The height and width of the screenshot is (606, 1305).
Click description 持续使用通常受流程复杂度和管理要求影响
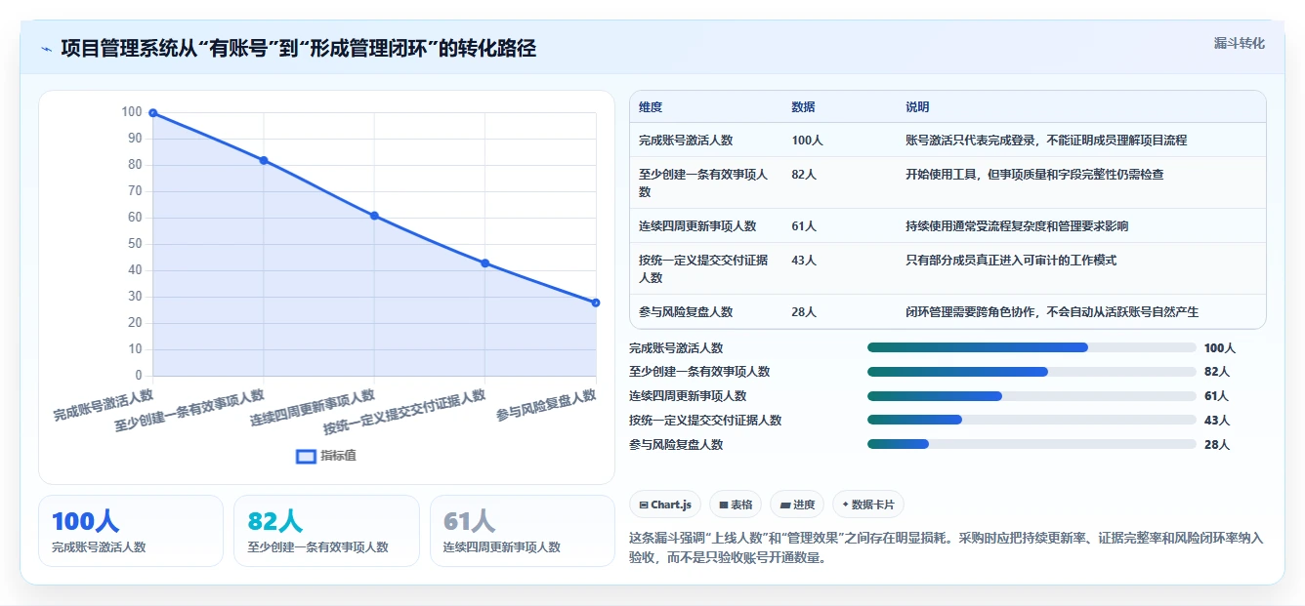[x=1017, y=226]
